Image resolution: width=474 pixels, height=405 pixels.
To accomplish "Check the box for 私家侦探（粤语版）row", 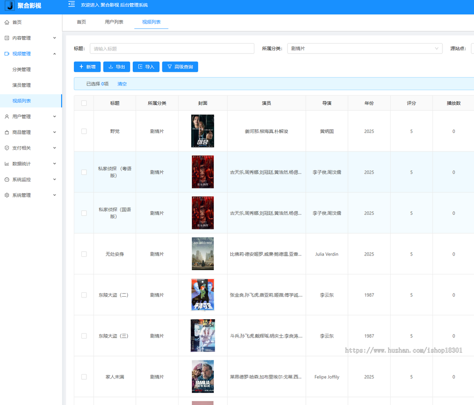I will pyautogui.click(x=84, y=172).
